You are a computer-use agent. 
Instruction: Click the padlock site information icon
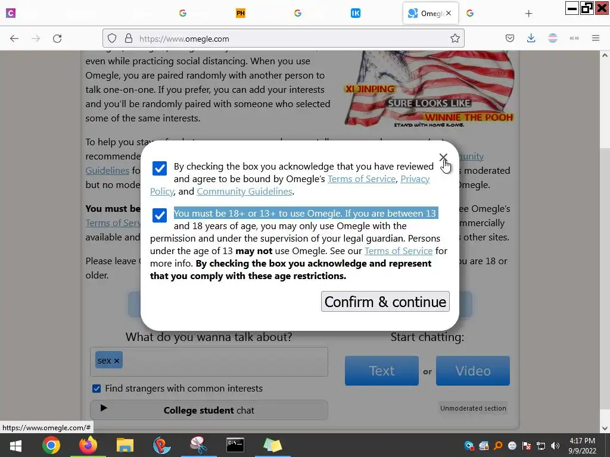pyautogui.click(x=129, y=38)
